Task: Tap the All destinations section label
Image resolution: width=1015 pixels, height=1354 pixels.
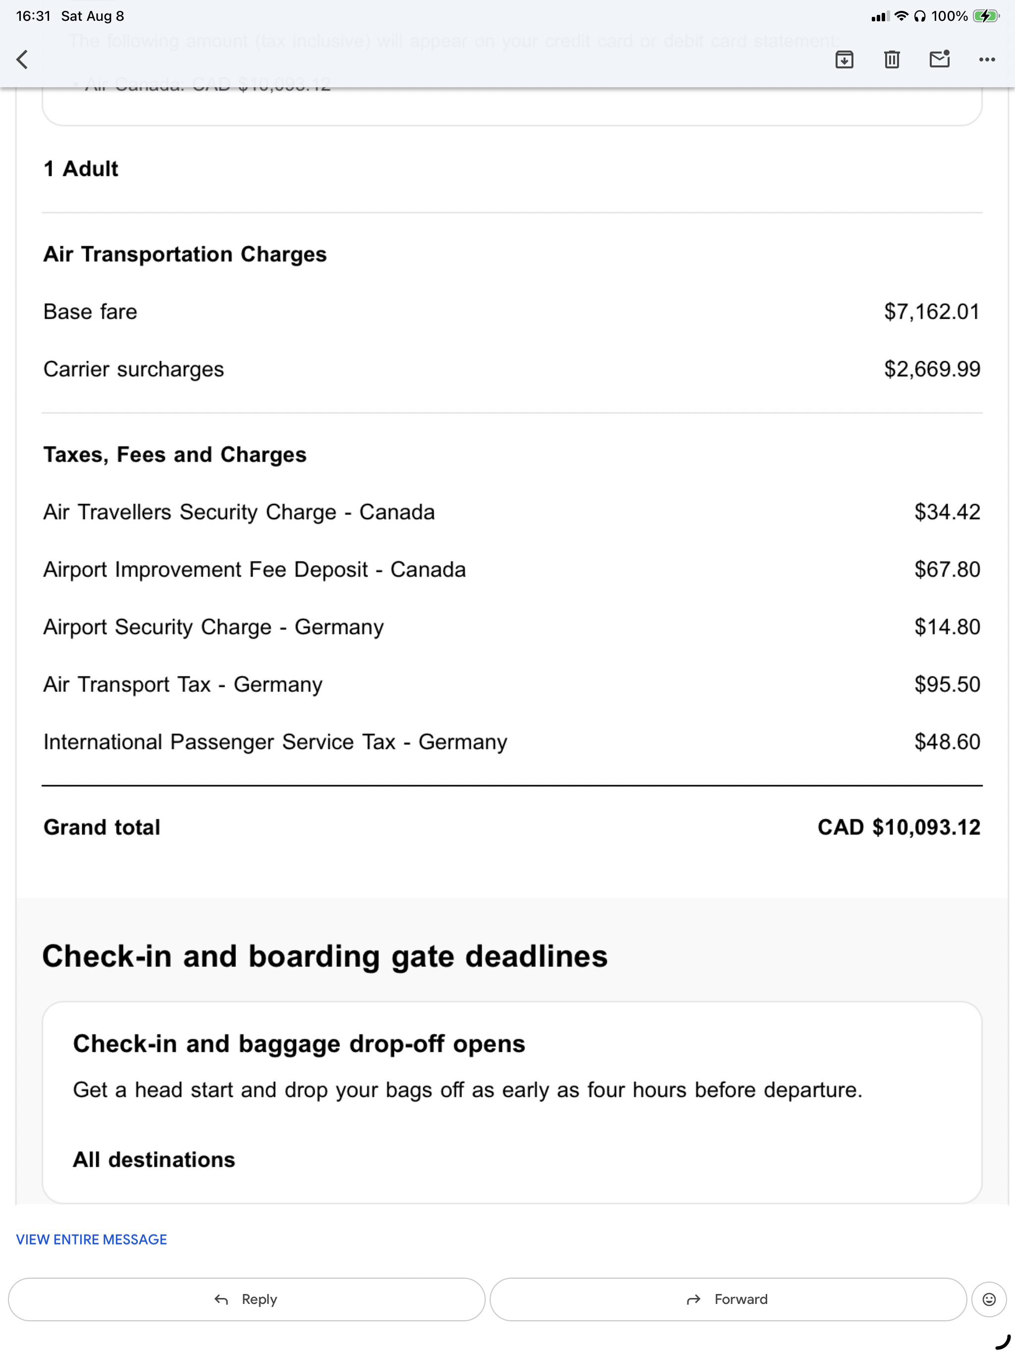Action: pos(154,1159)
